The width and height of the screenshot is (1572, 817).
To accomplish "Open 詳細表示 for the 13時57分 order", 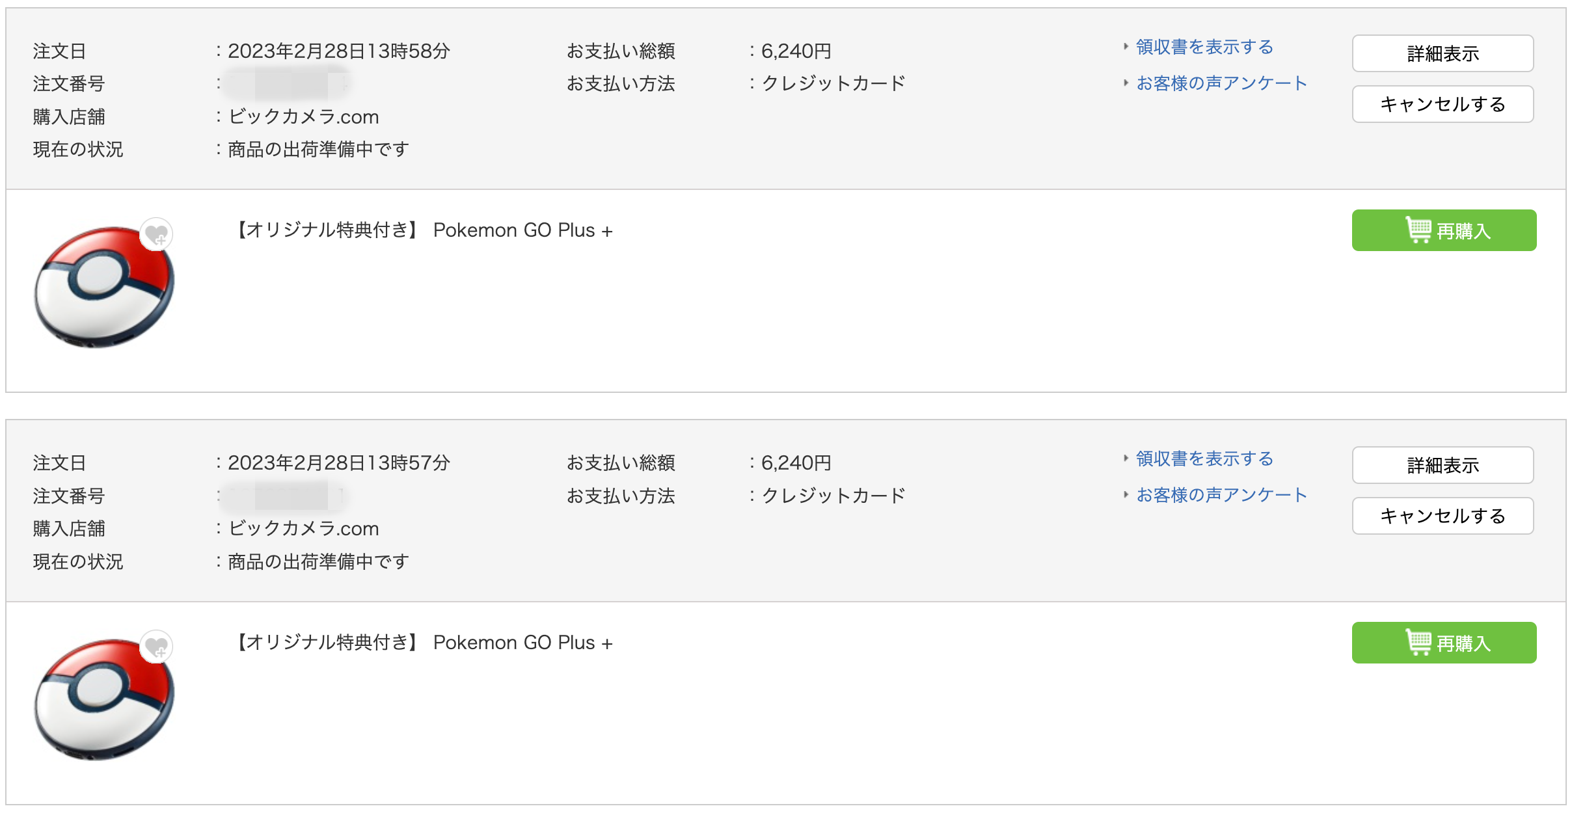I will [1443, 465].
